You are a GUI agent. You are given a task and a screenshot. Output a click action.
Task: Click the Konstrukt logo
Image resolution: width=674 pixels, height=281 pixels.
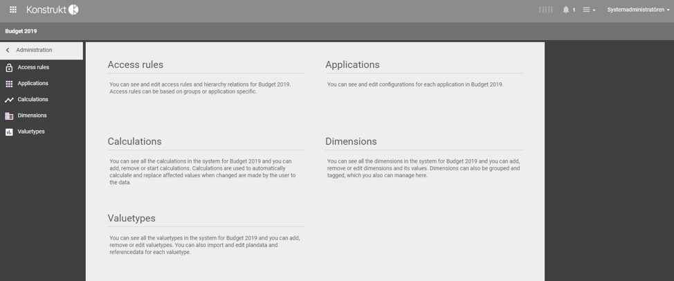click(53, 10)
